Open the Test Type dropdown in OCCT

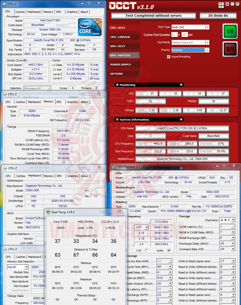(208, 27)
